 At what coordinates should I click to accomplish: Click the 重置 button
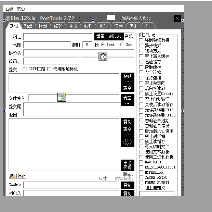click(x=100, y=36)
